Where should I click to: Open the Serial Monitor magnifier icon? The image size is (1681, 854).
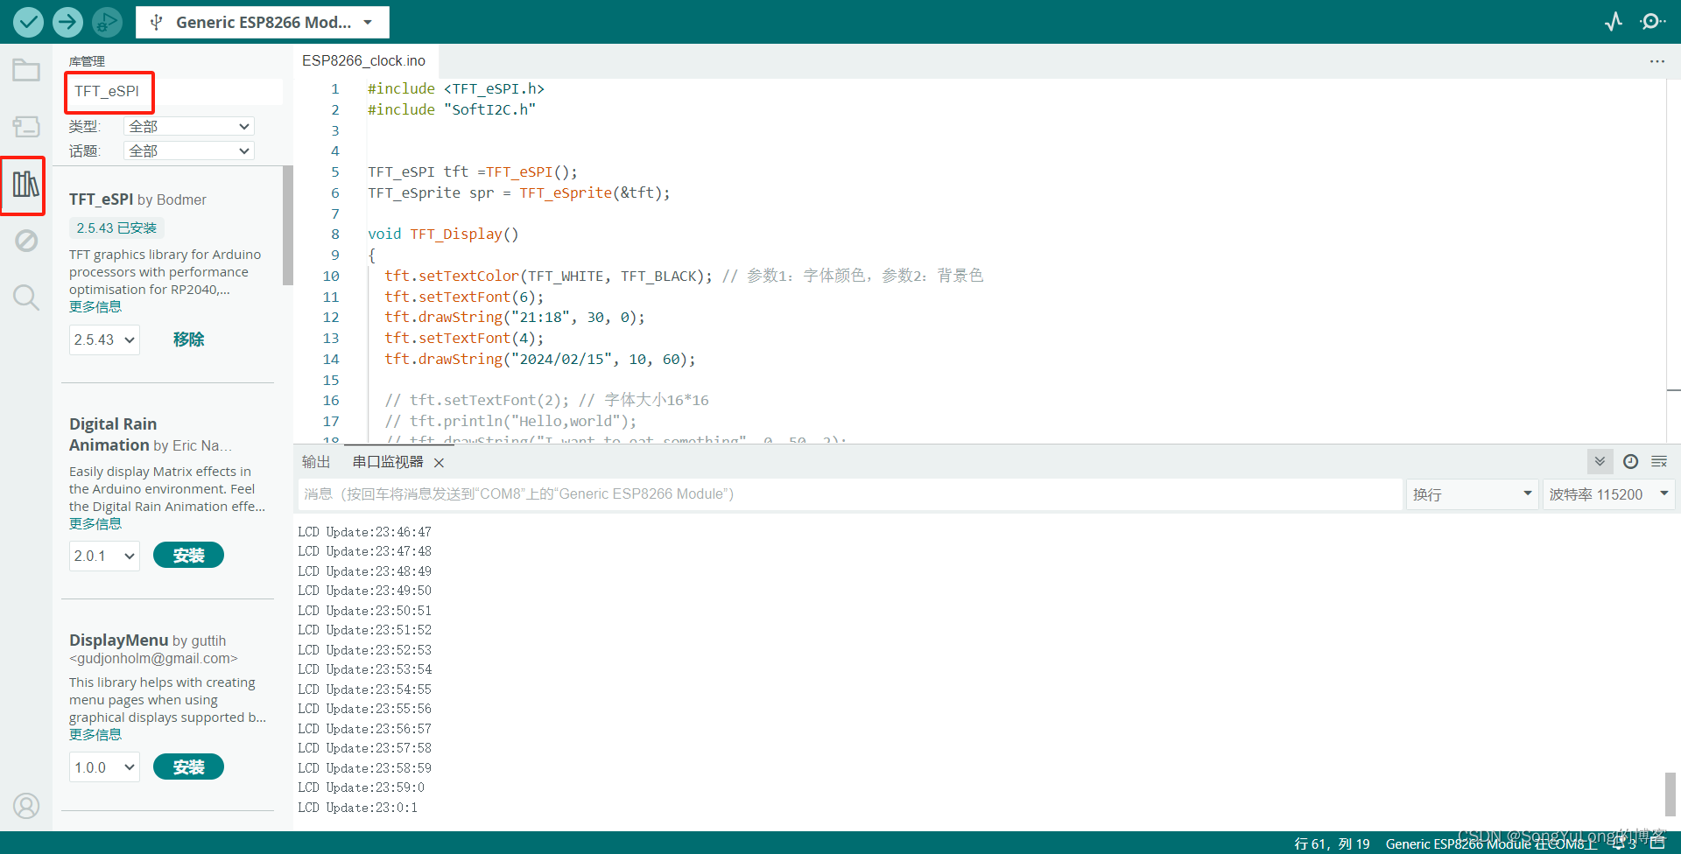pyautogui.click(x=1652, y=22)
